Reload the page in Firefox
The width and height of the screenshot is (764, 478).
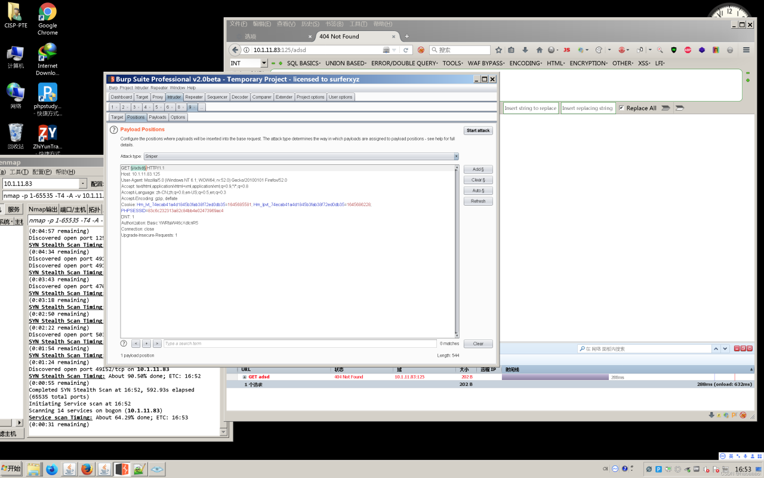406,50
